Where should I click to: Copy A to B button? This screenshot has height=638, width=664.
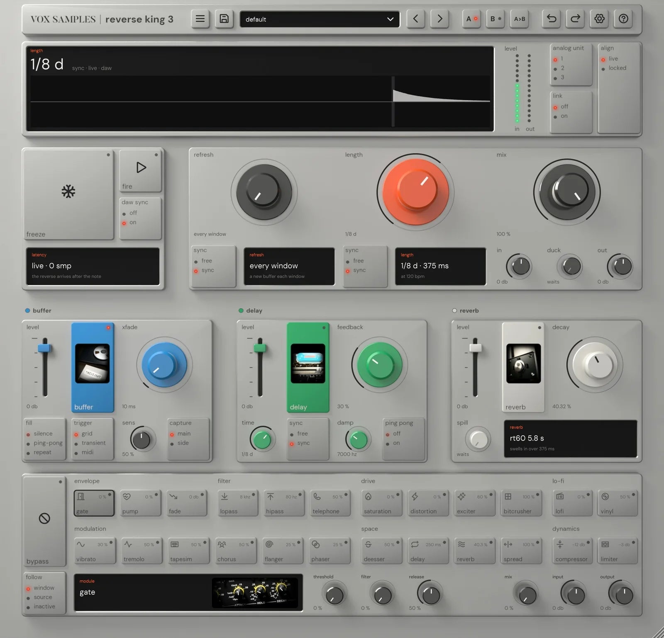tap(519, 19)
